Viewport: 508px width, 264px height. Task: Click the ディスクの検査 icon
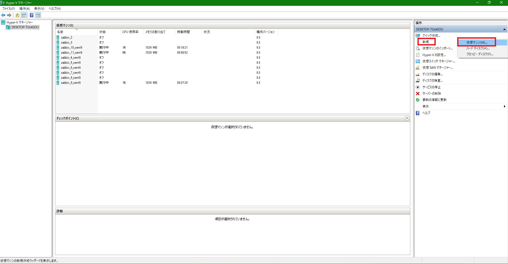418,81
